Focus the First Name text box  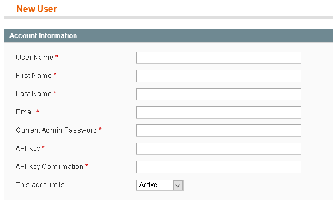(x=219, y=76)
